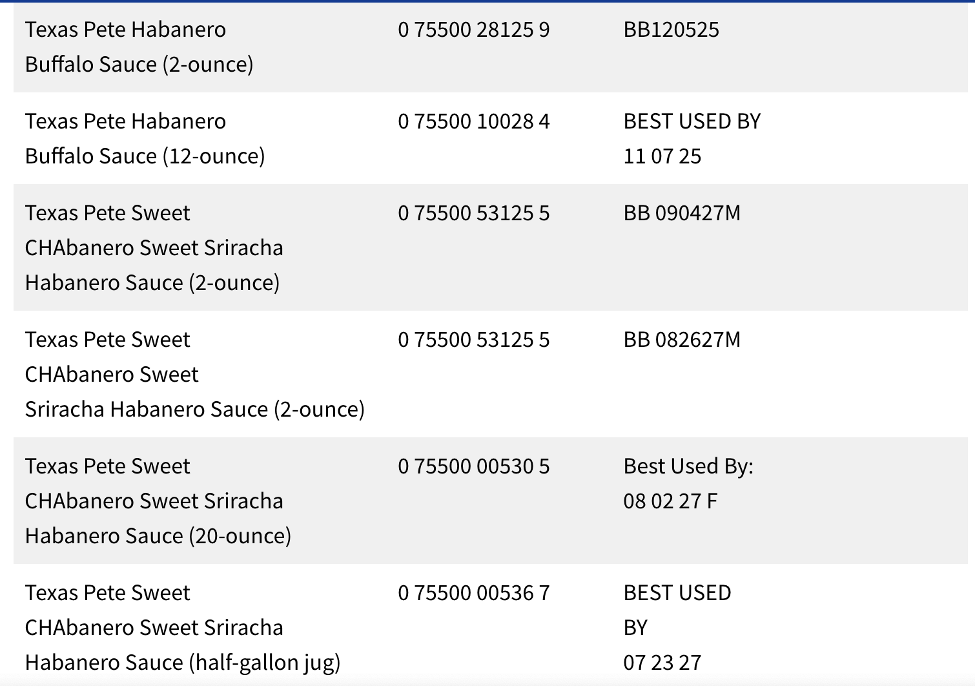Click the Habanero Buffalo Sauce (2-ounce) product name
This screenshot has width=975, height=686.
coord(139,47)
